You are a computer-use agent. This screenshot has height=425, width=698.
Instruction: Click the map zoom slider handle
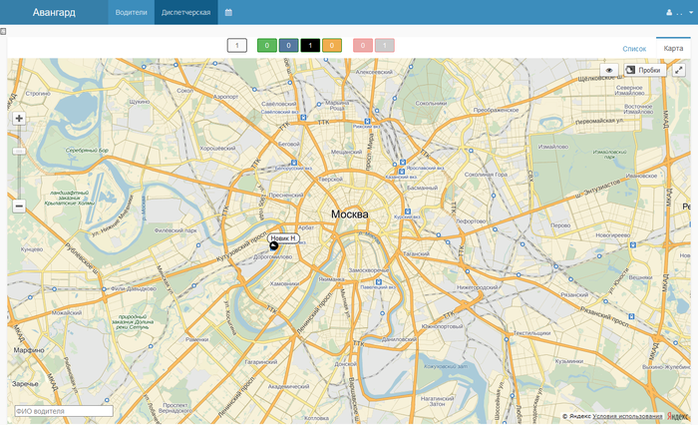click(x=19, y=152)
